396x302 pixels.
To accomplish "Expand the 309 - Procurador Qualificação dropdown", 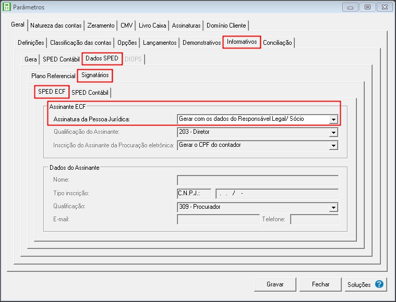I will point(333,207).
